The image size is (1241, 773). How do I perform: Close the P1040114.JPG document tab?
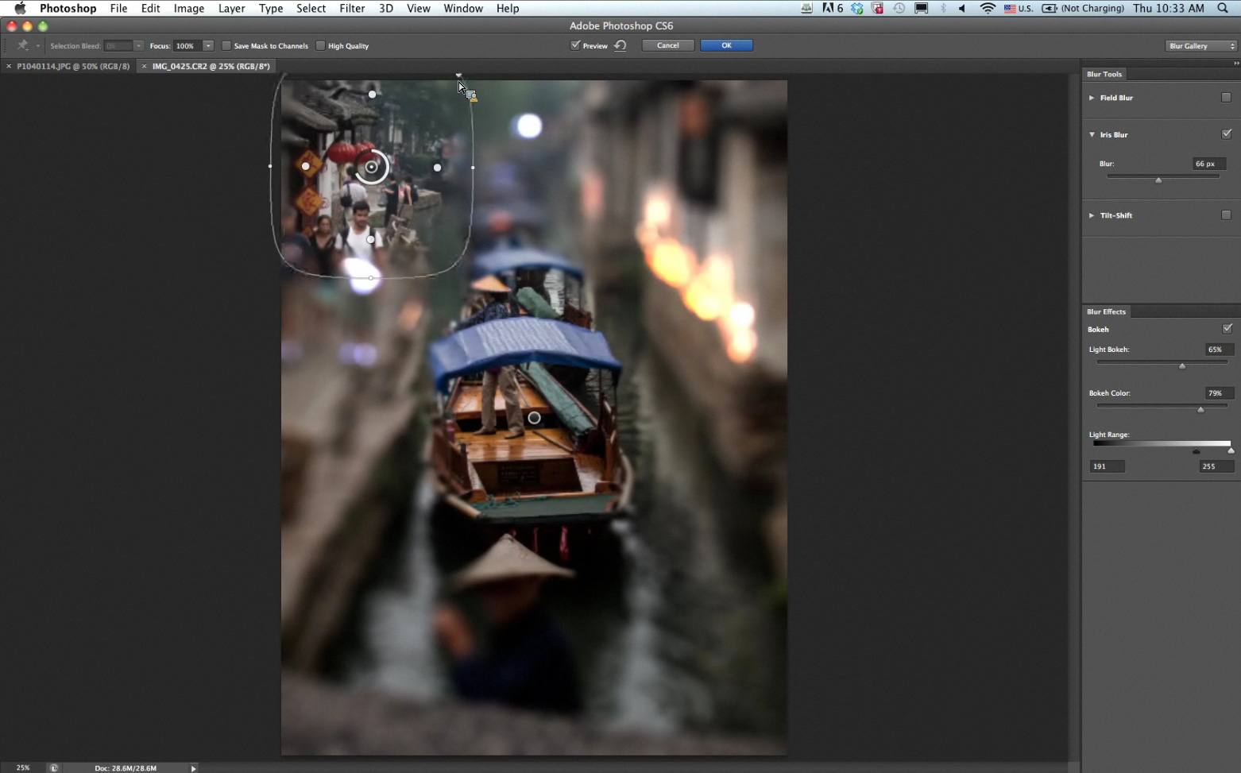pos(9,67)
